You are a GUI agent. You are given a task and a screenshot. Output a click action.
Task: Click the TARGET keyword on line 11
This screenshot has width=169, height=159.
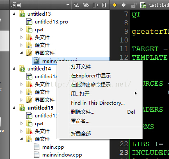[x=145, y=49]
